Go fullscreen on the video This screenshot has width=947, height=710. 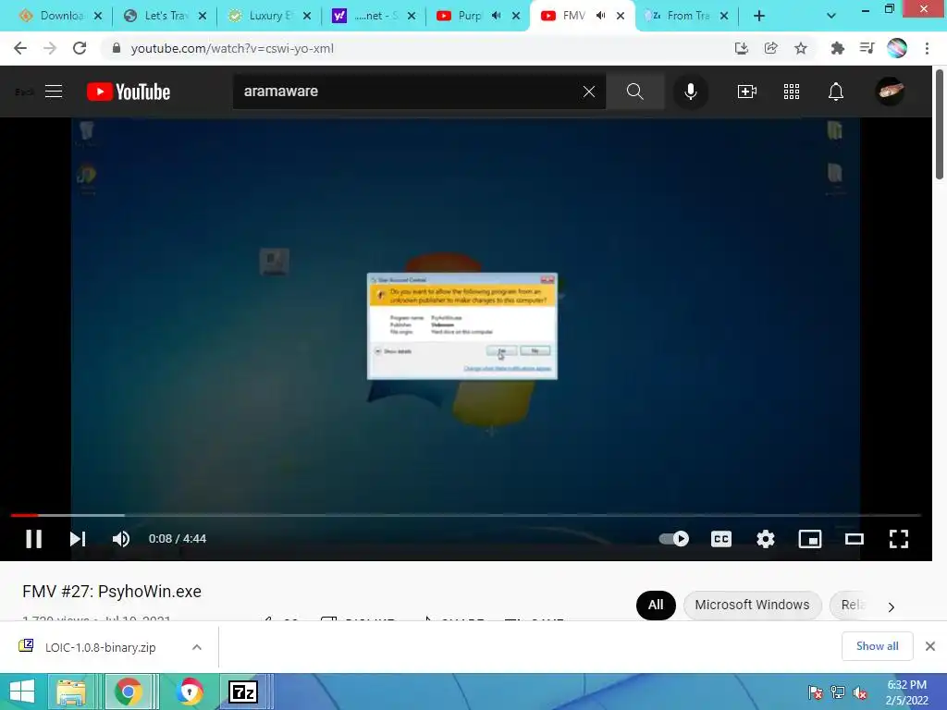point(899,539)
